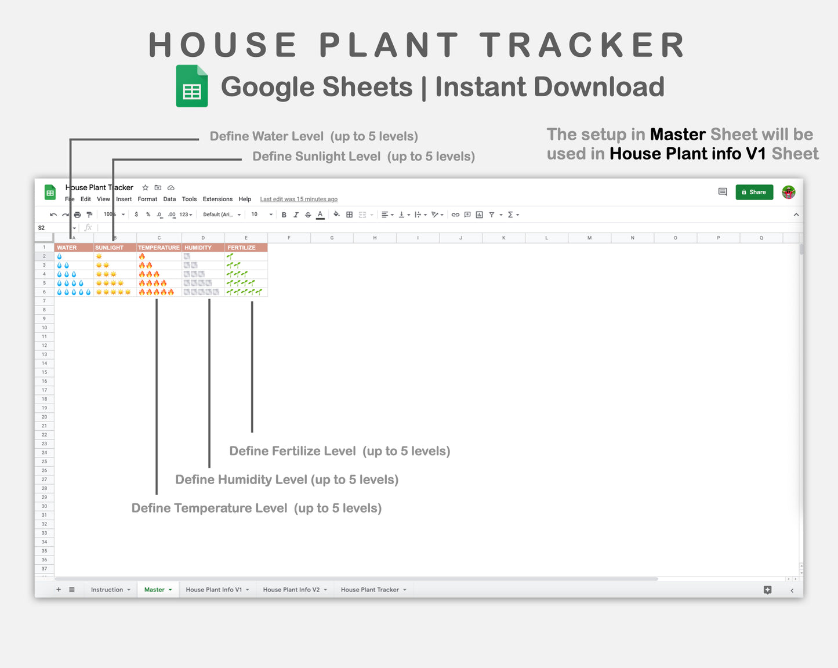The image size is (838, 668).
Task: Click the horizontal scrollbar below the grid
Action: click(348, 578)
